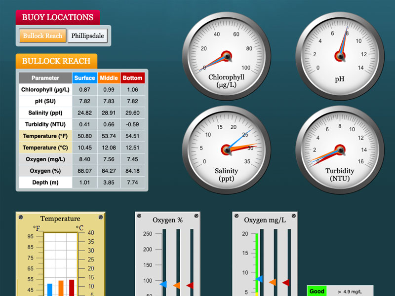Click the orange BULLOCK REACH title tab
Screen dimensions: 395x296
tap(56, 61)
